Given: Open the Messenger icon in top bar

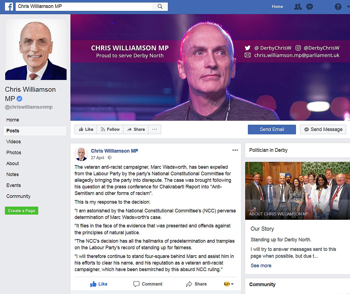Looking at the screenshot, I should tap(310, 7).
